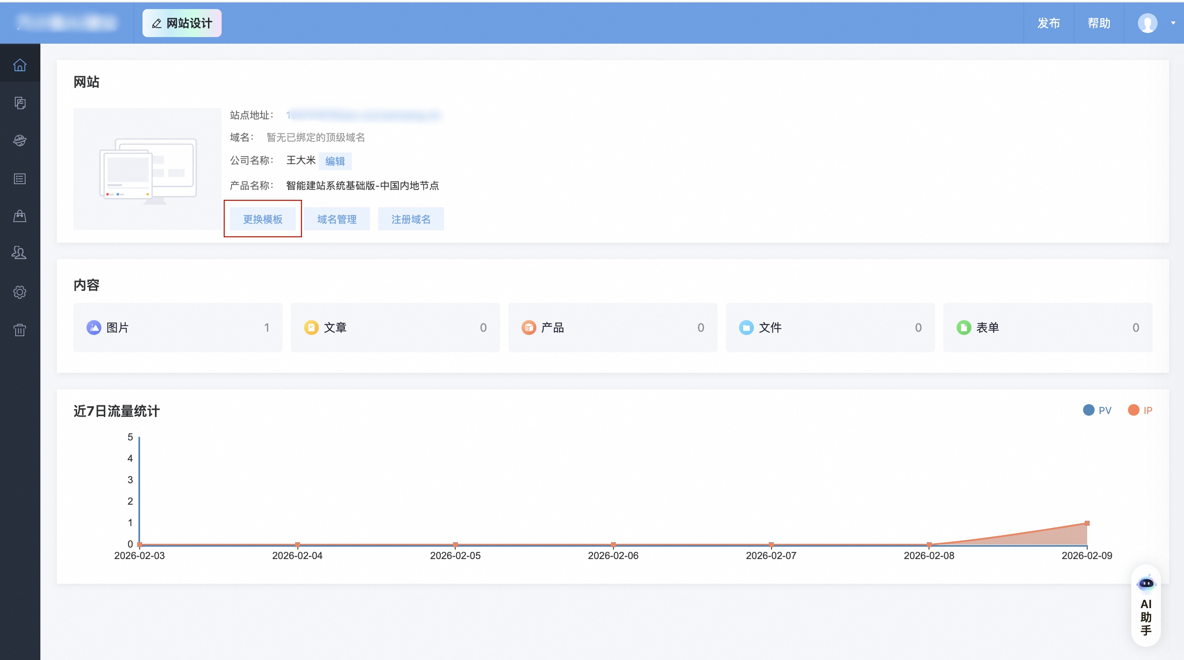Open 域名管理 button
1184x660 pixels.
point(337,219)
